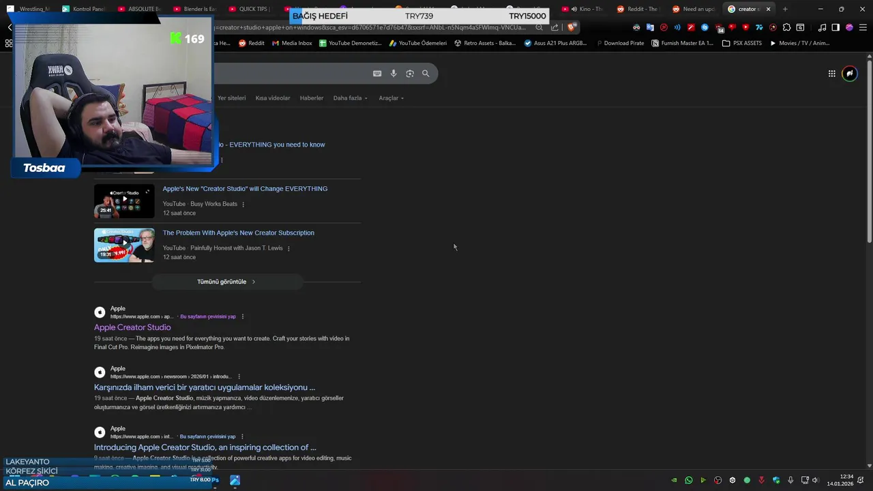
Task: Open 'The Problem With Apple's New Creator Subscription' link
Action: [238, 233]
